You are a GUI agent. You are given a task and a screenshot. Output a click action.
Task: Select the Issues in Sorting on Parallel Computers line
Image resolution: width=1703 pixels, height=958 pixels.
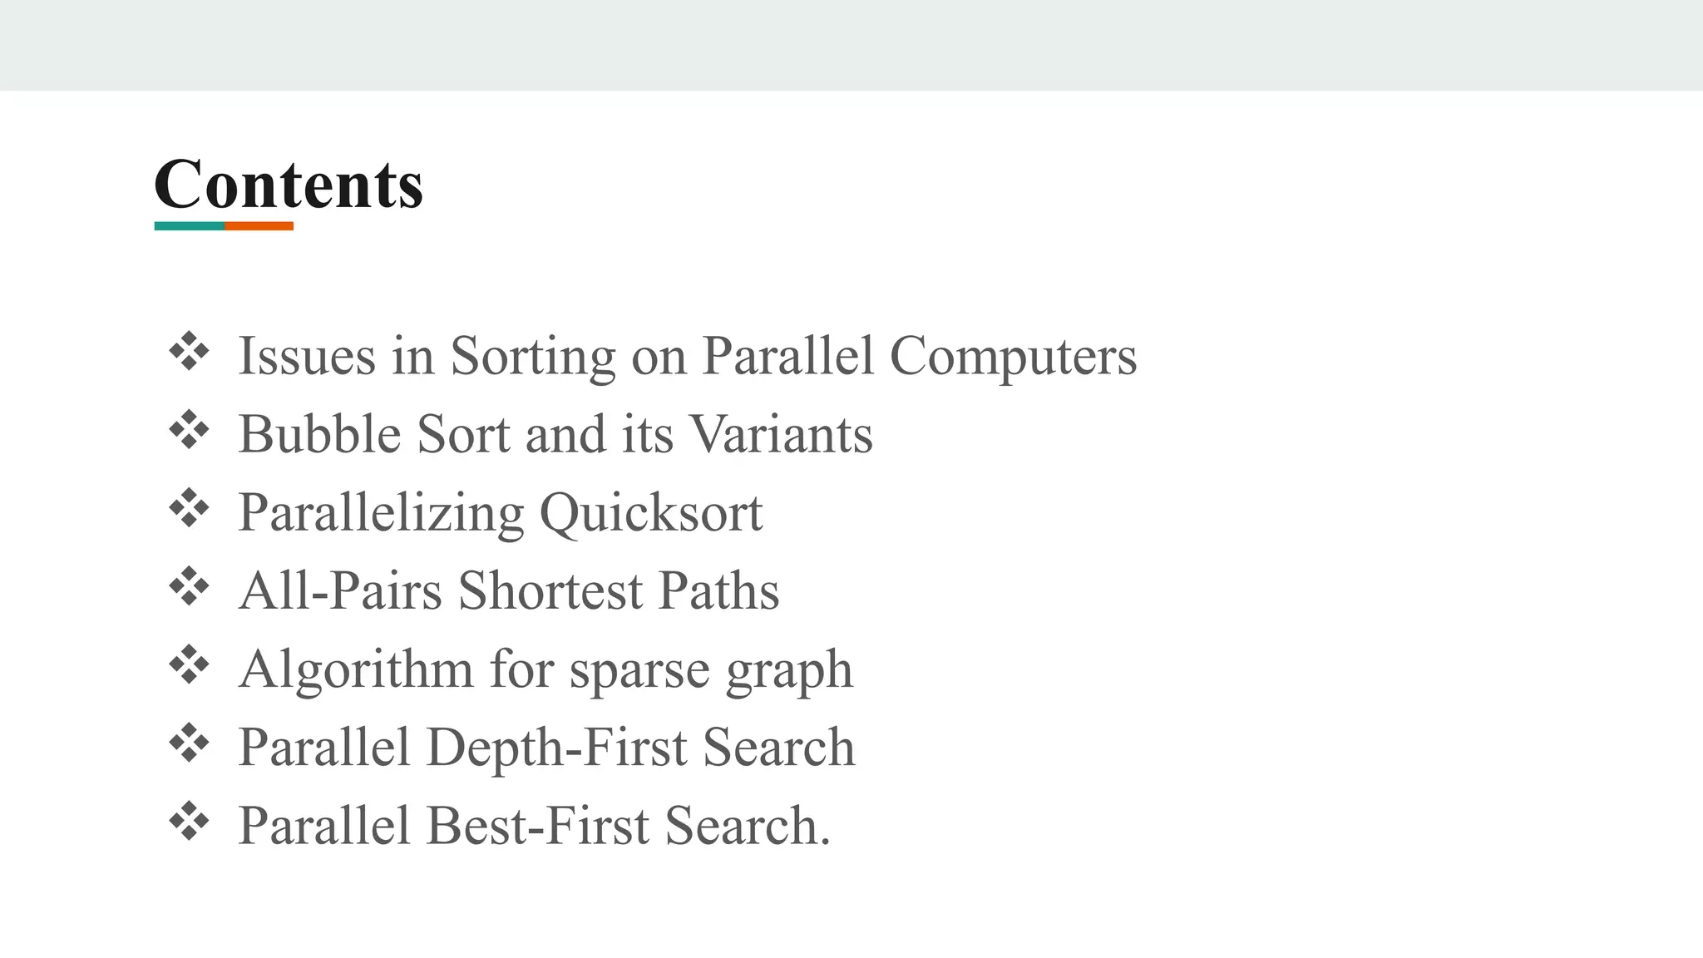click(686, 356)
